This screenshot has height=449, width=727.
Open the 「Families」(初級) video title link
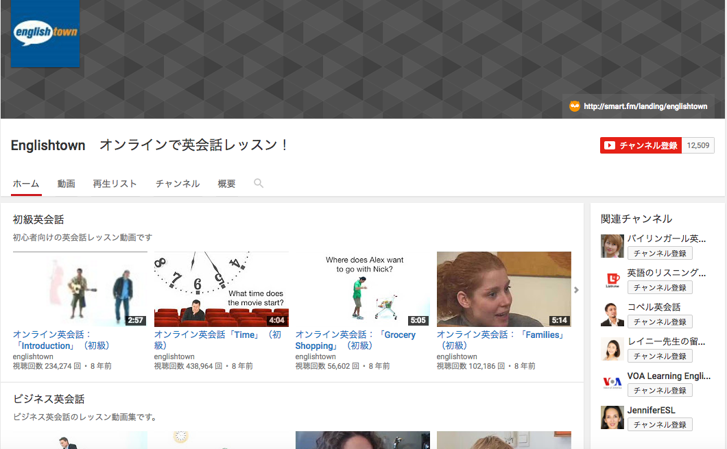click(501, 340)
